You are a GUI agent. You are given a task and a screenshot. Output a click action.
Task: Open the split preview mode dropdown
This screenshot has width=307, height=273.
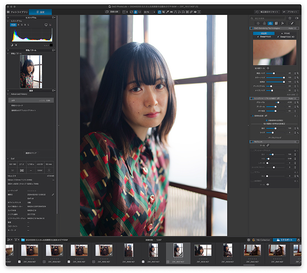pos(125,12)
